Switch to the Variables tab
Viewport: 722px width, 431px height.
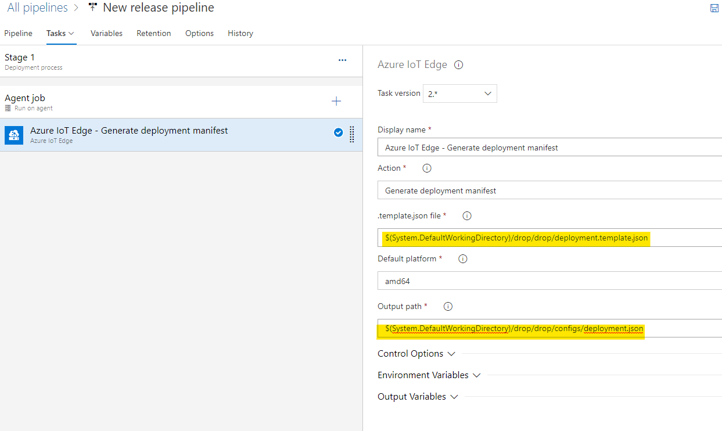106,34
